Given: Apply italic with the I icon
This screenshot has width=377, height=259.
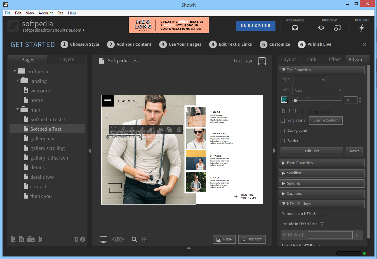Looking at the screenshot, I should tap(289, 111).
